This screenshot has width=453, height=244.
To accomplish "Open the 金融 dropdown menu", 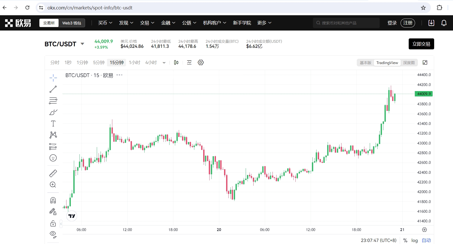I will tap(168, 23).
